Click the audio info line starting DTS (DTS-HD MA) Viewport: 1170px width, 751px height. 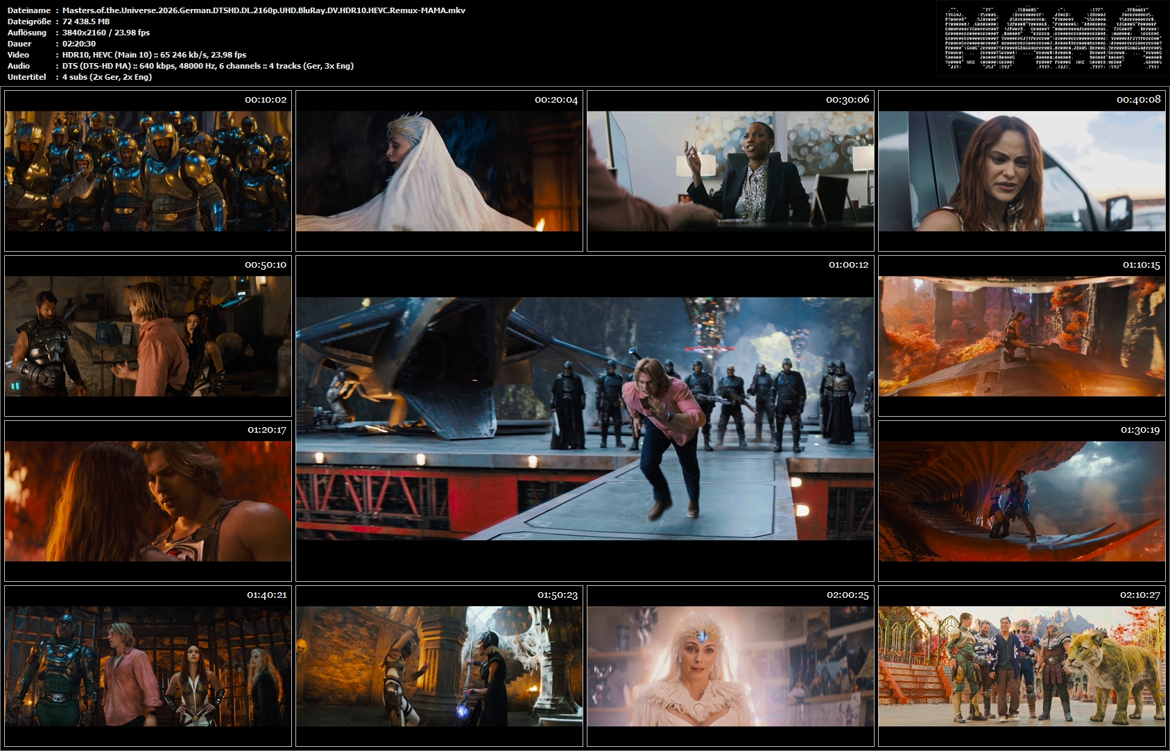tap(208, 66)
